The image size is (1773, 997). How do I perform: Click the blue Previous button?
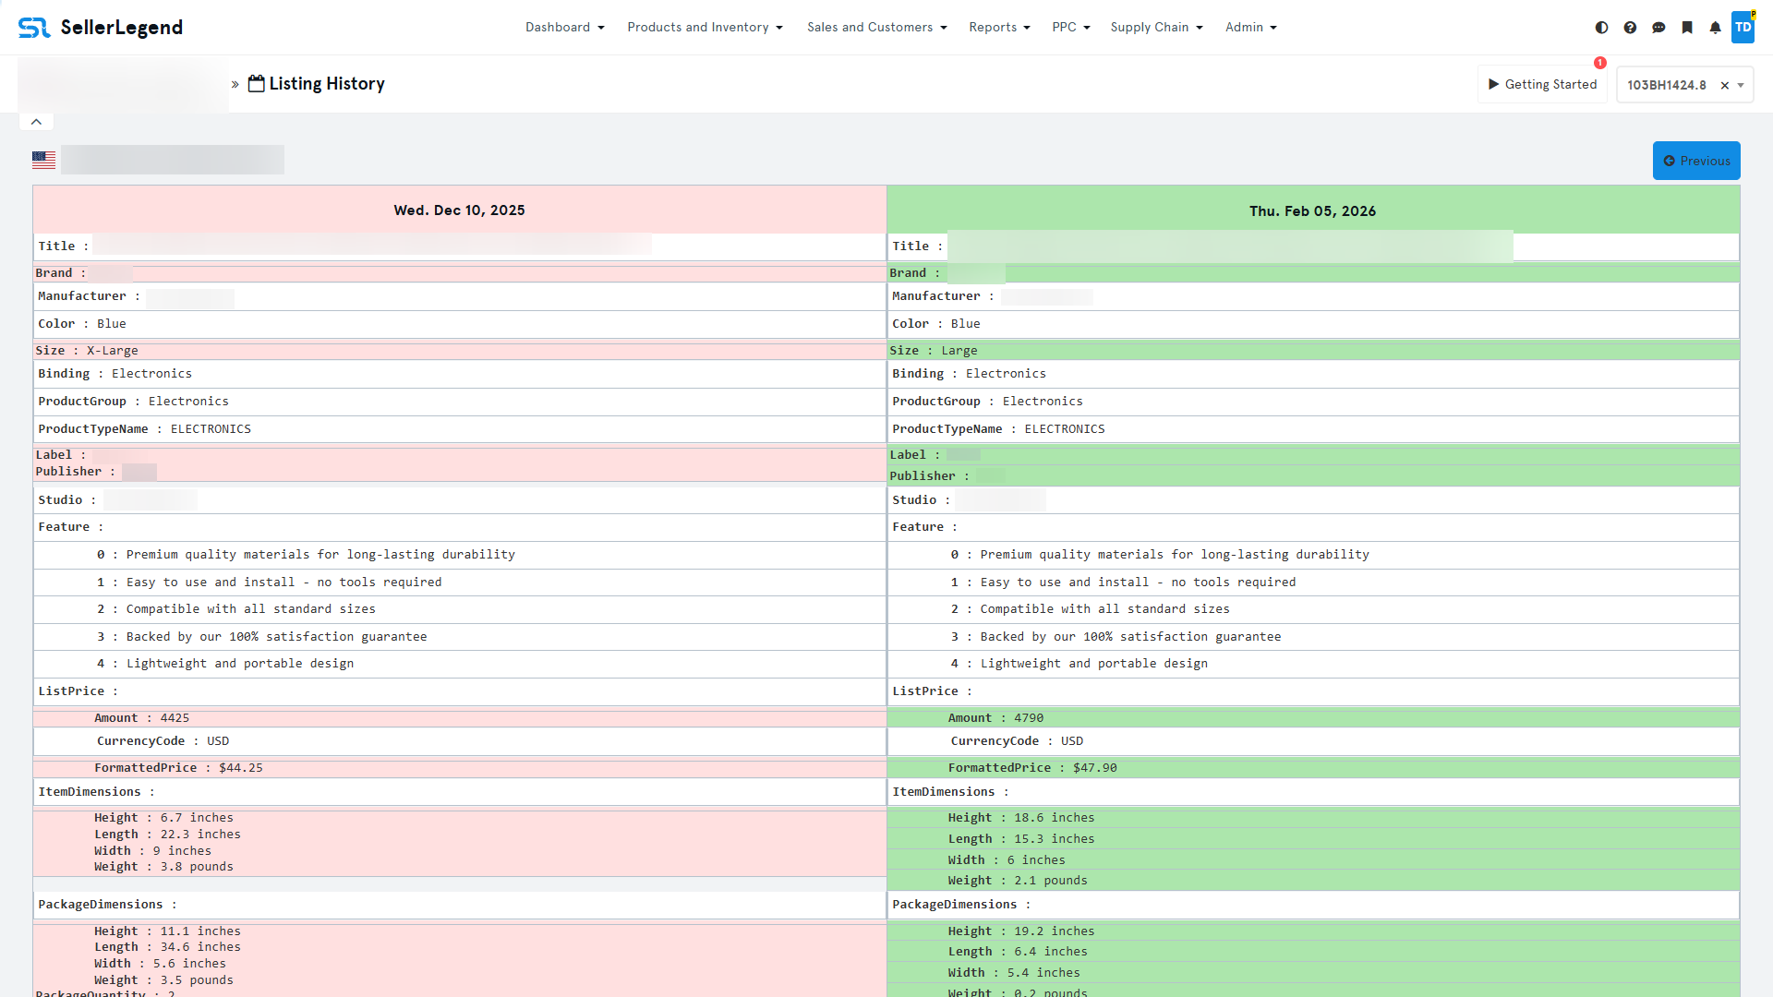[x=1696, y=161]
